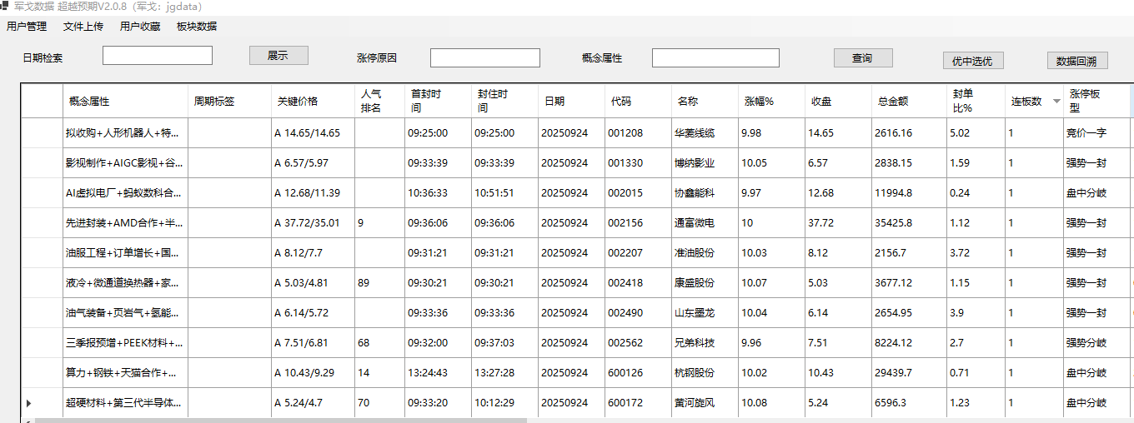Click the 展示 button
This screenshot has height=423, width=1134.
tap(278, 56)
